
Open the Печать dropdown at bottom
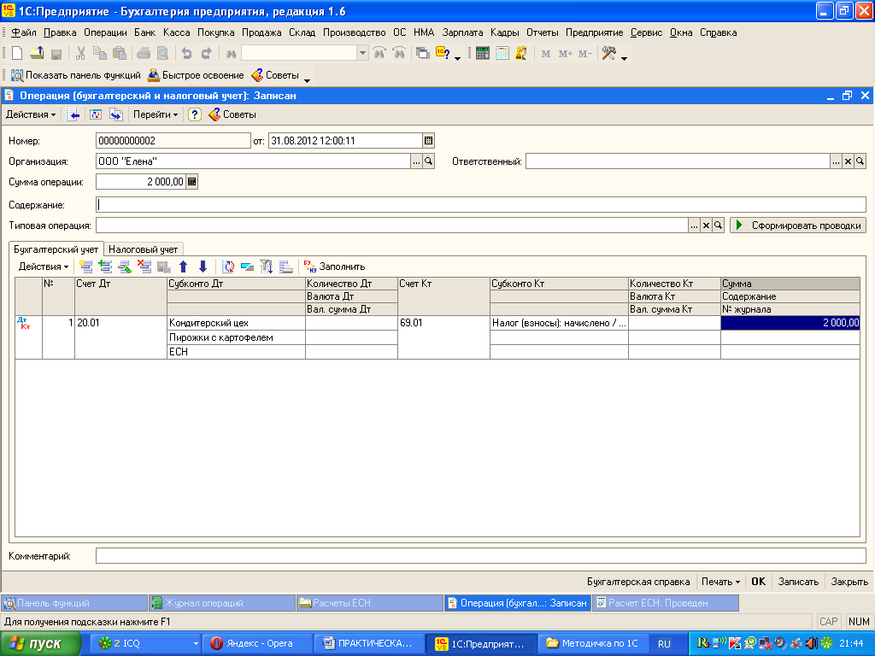(x=720, y=582)
